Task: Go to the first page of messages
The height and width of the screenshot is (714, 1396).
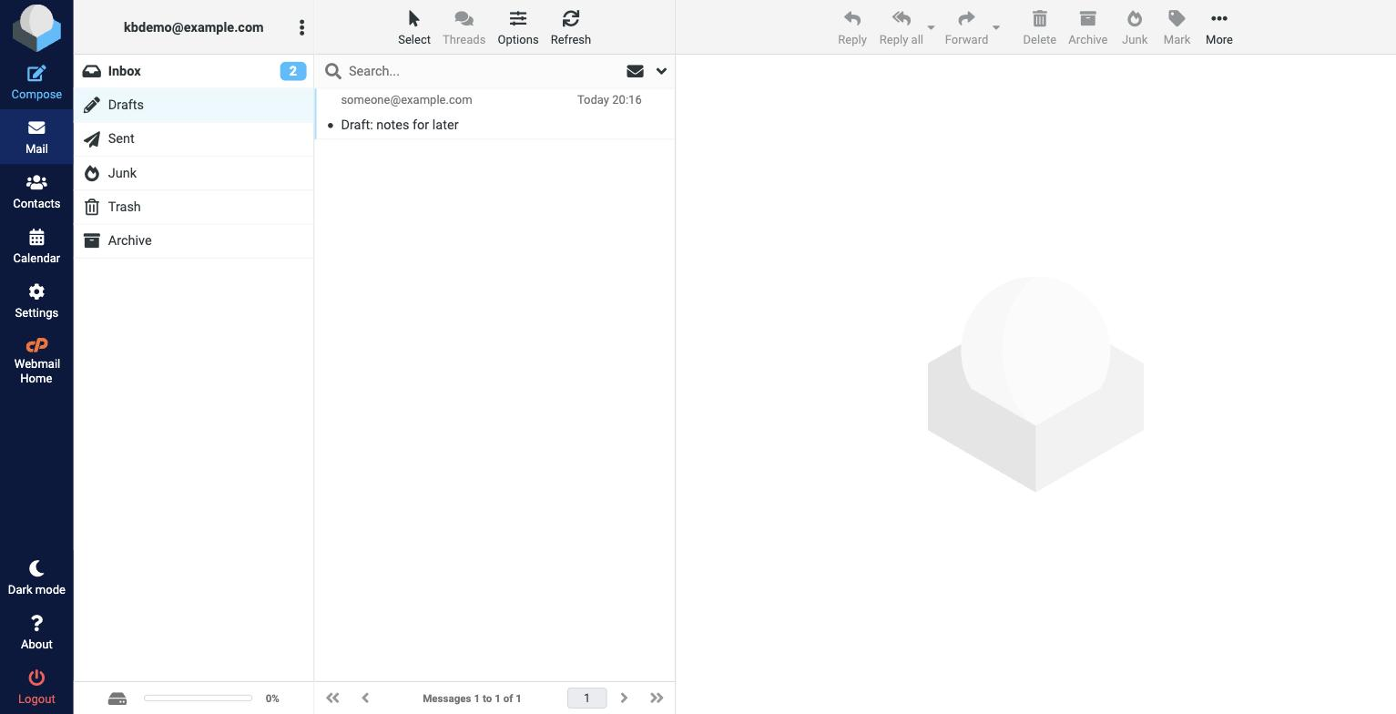Action: pos(332,699)
